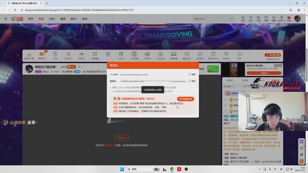Go to 首页 home tab
The width and height of the screenshot is (308, 173).
[31, 19]
